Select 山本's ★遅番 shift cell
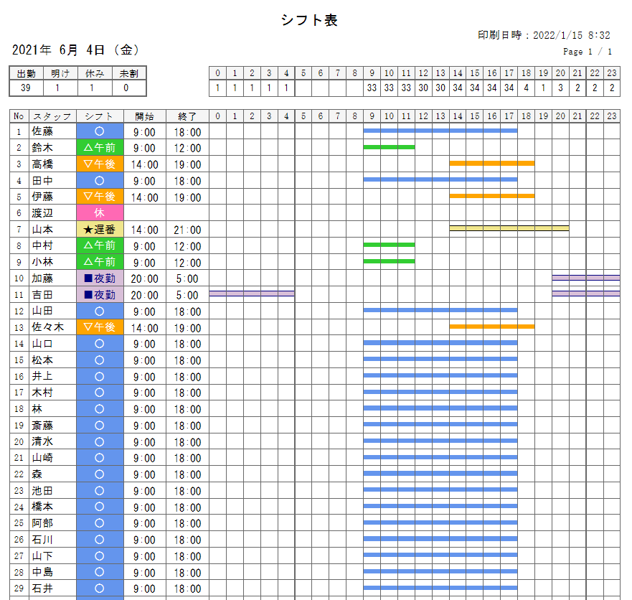Screen dimensions: 632x600 100,230
